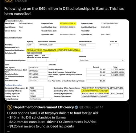Click the blue verified badge icon
The height and width of the screenshot is (133, 136).
pos(76,107)
